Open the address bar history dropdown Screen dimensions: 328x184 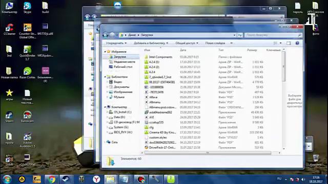[234, 35]
